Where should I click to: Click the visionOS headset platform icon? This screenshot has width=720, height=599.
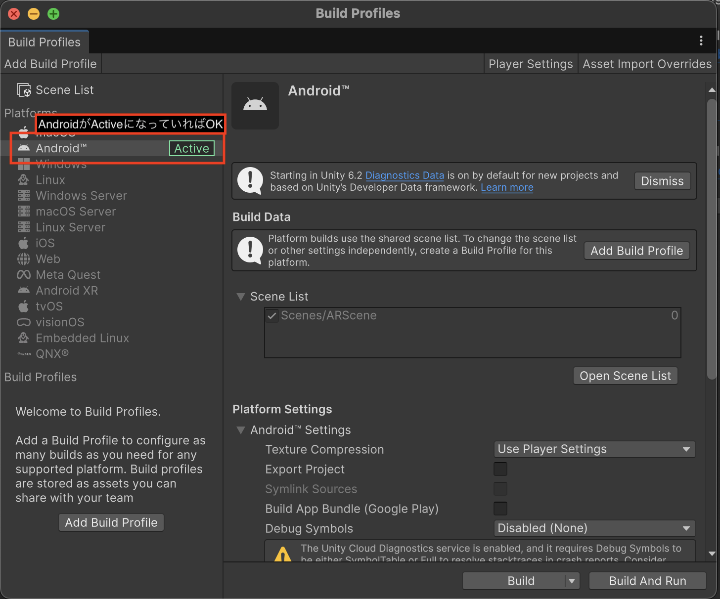(23, 322)
